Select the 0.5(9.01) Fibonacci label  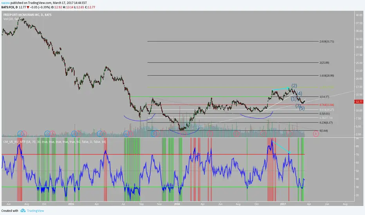325,114
